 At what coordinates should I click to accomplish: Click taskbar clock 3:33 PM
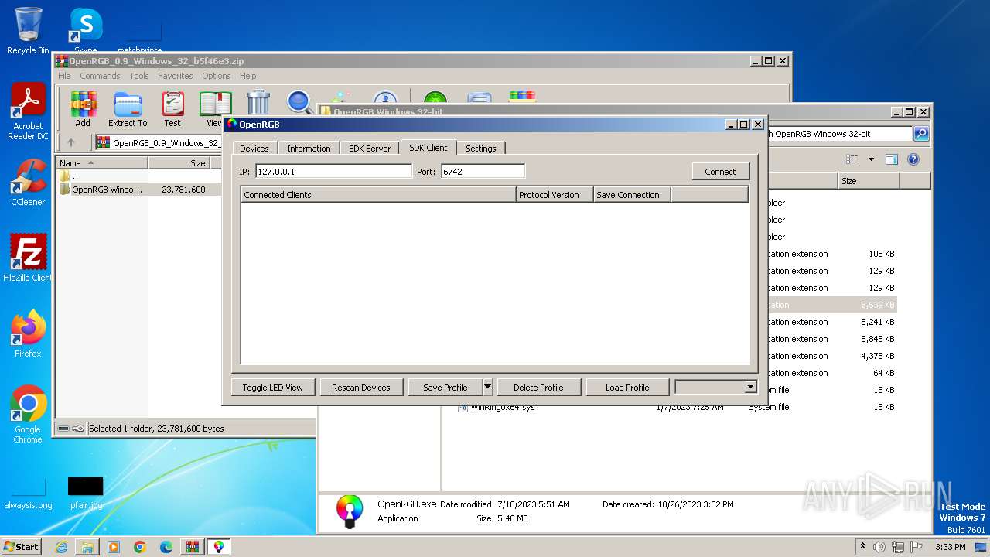click(x=950, y=547)
